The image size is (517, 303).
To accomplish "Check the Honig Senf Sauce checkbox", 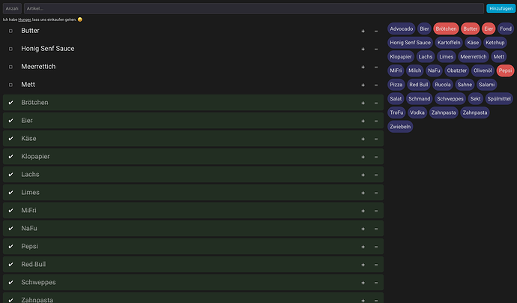I will (x=10, y=49).
